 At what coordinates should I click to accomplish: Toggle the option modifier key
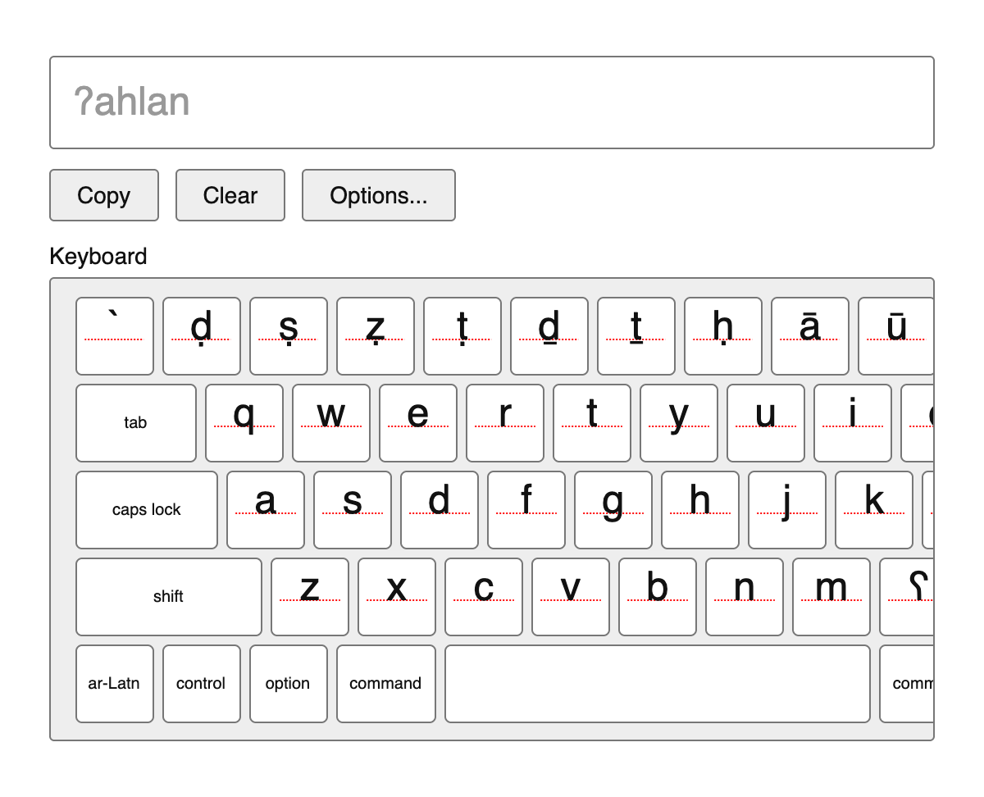(289, 684)
